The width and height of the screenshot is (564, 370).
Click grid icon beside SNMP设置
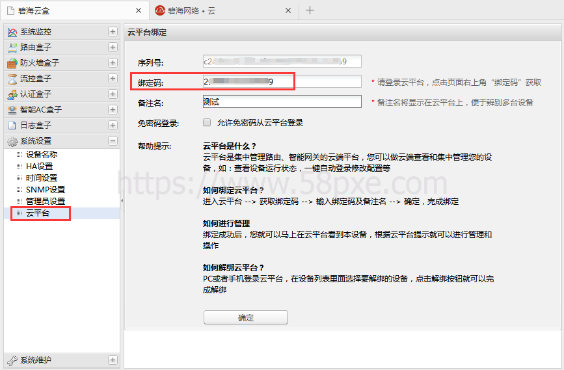tap(19, 189)
